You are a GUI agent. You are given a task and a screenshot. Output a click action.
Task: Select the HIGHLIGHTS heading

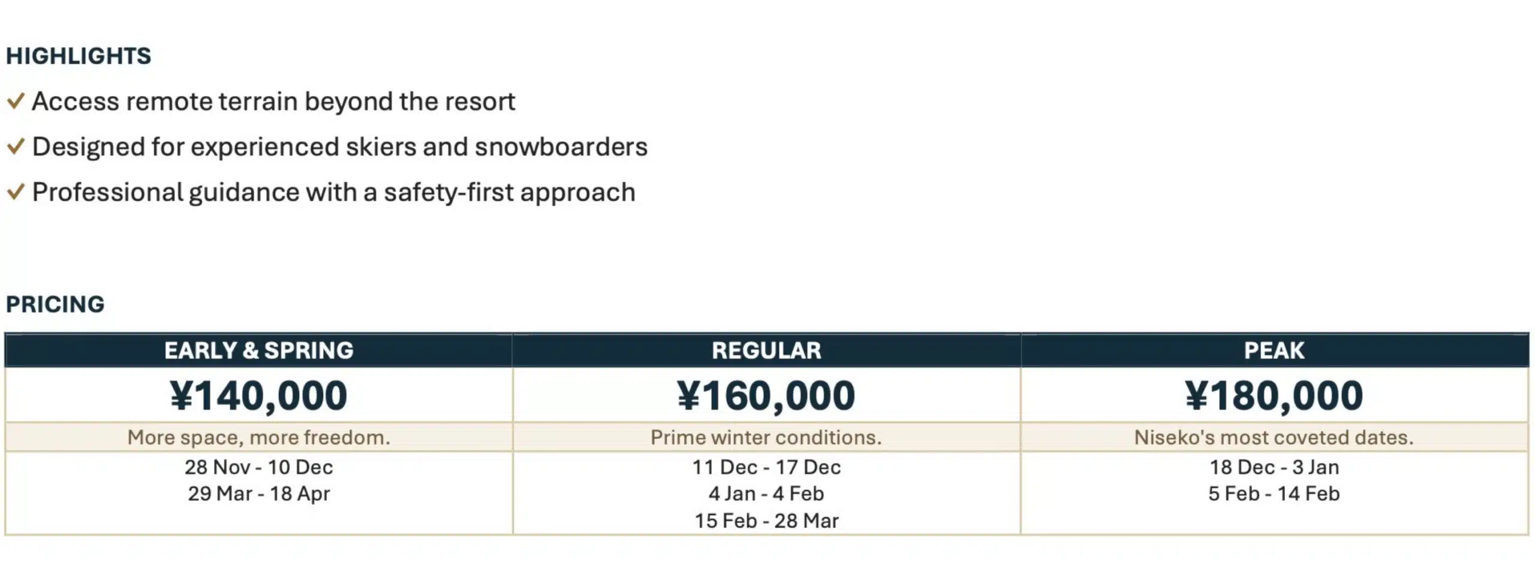tap(79, 56)
